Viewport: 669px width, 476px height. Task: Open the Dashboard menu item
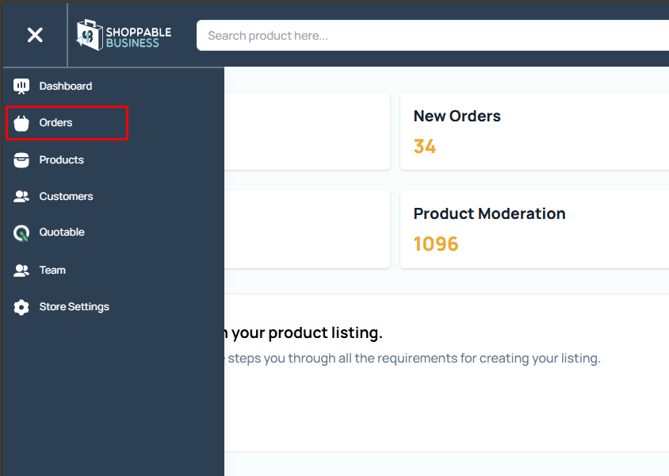(x=66, y=86)
